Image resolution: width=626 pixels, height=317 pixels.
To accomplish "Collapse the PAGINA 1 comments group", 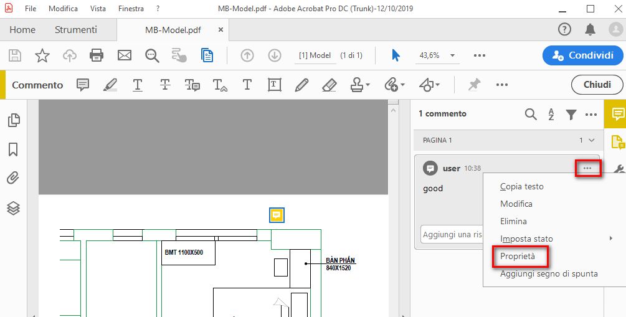I will click(x=592, y=140).
